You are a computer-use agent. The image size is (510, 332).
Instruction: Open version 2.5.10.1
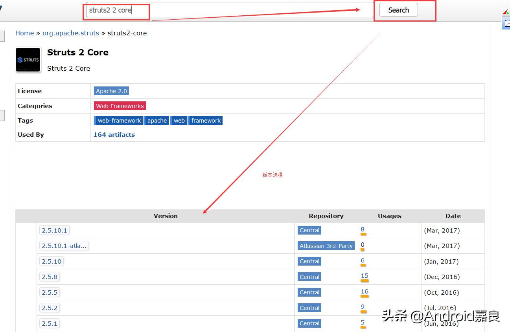point(54,230)
